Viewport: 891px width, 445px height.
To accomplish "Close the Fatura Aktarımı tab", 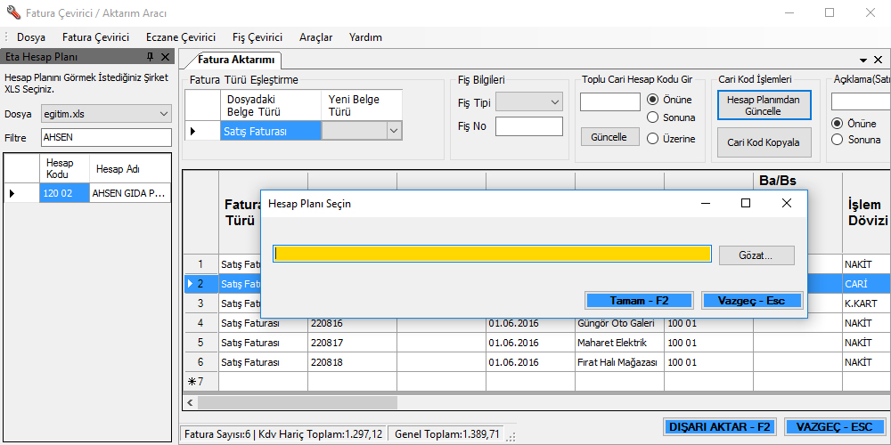I will click(878, 60).
